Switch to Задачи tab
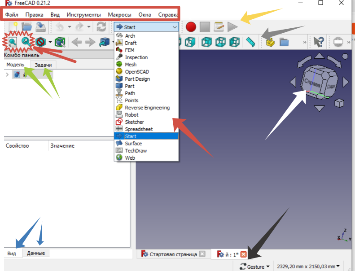 tap(43, 65)
